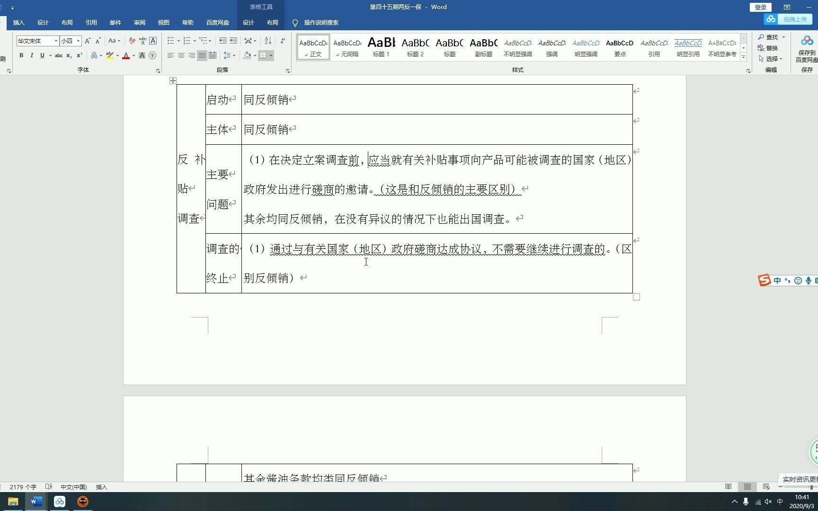This screenshot has height=511, width=818.
Task: Decrease font size
Action: [98, 41]
